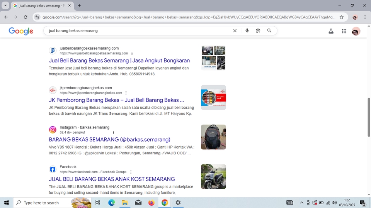Open more options for jualbelibarangbekassemarang.com result
This screenshot has width=371, height=208.
tap(132, 53)
